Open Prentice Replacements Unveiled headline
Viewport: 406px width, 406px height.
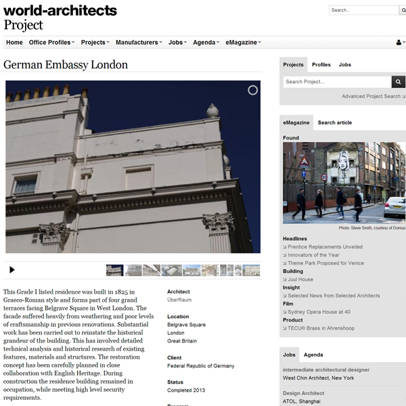(323, 247)
